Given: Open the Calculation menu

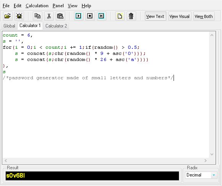Looking at the screenshot, I should (x=37, y=6).
